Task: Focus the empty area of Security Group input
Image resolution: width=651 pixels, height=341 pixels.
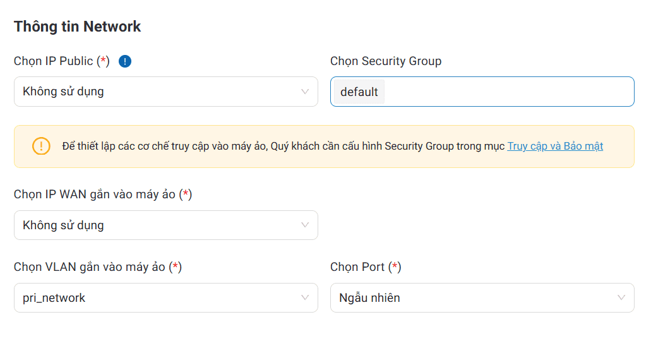Action: (505, 92)
